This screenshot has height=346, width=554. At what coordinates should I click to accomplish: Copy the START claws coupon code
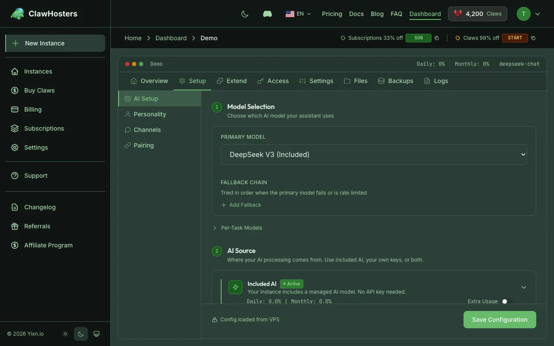[533, 38]
